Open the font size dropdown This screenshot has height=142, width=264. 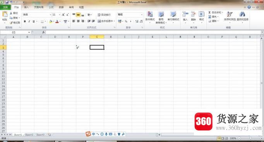[x=60, y=15]
